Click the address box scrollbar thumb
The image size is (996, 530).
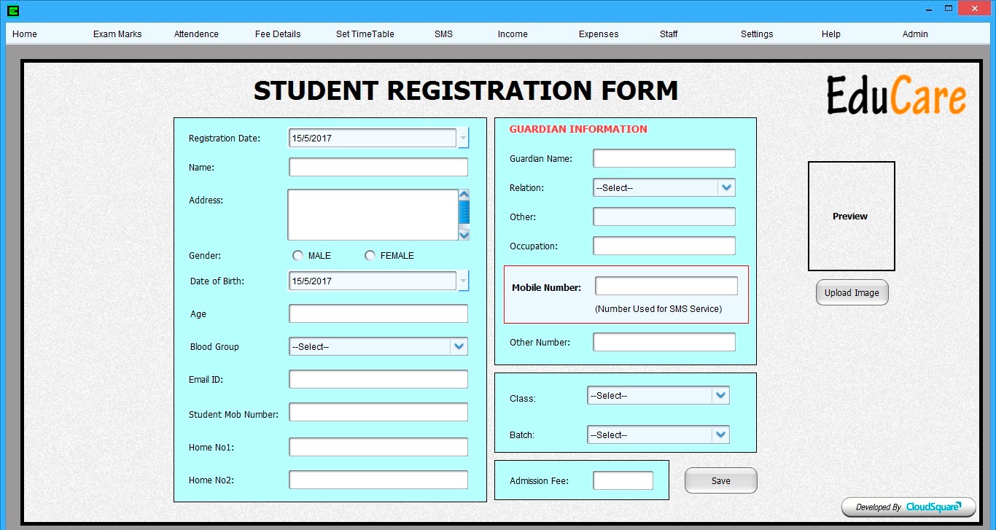tap(464, 212)
